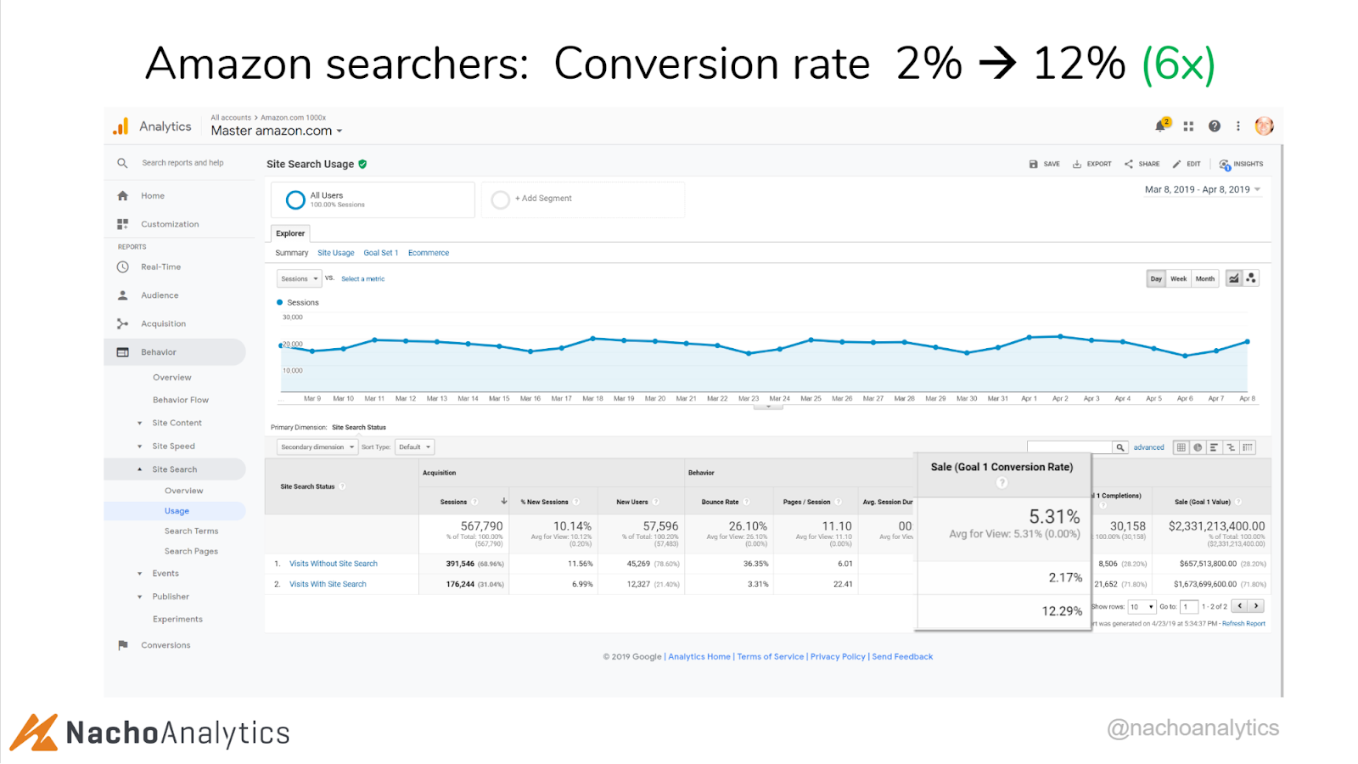Open the Sessions metric dropdown
Viewport: 1358px width, 764px height.
[x=299, y=278]
